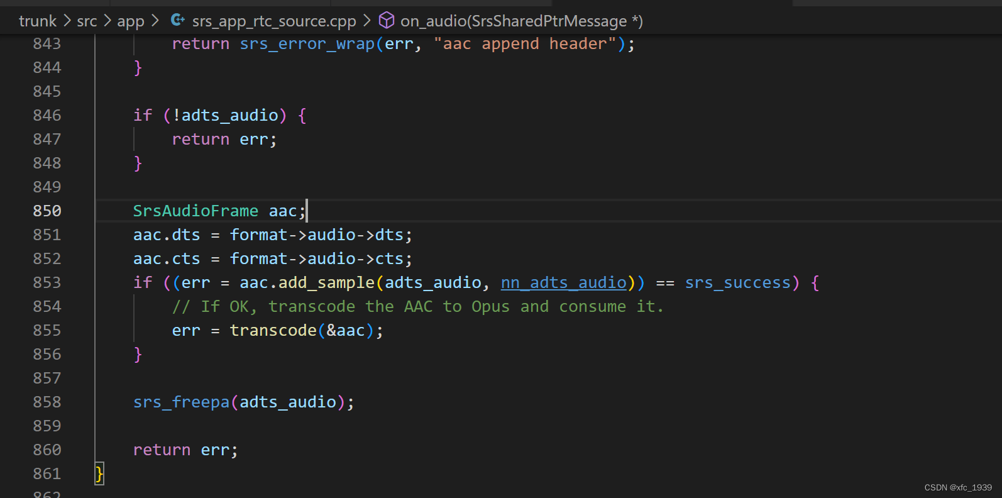Click line number 846
The width and height of the screenshot is (1002, 498).
47,115
